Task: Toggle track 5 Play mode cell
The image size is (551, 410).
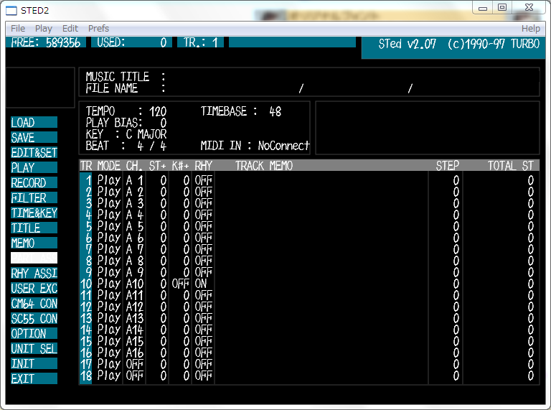Action: (109, 226)
